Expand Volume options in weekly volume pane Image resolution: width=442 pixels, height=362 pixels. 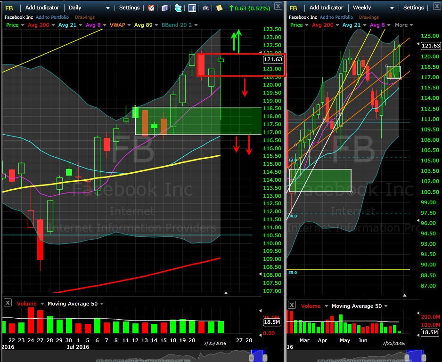(327, 306)
